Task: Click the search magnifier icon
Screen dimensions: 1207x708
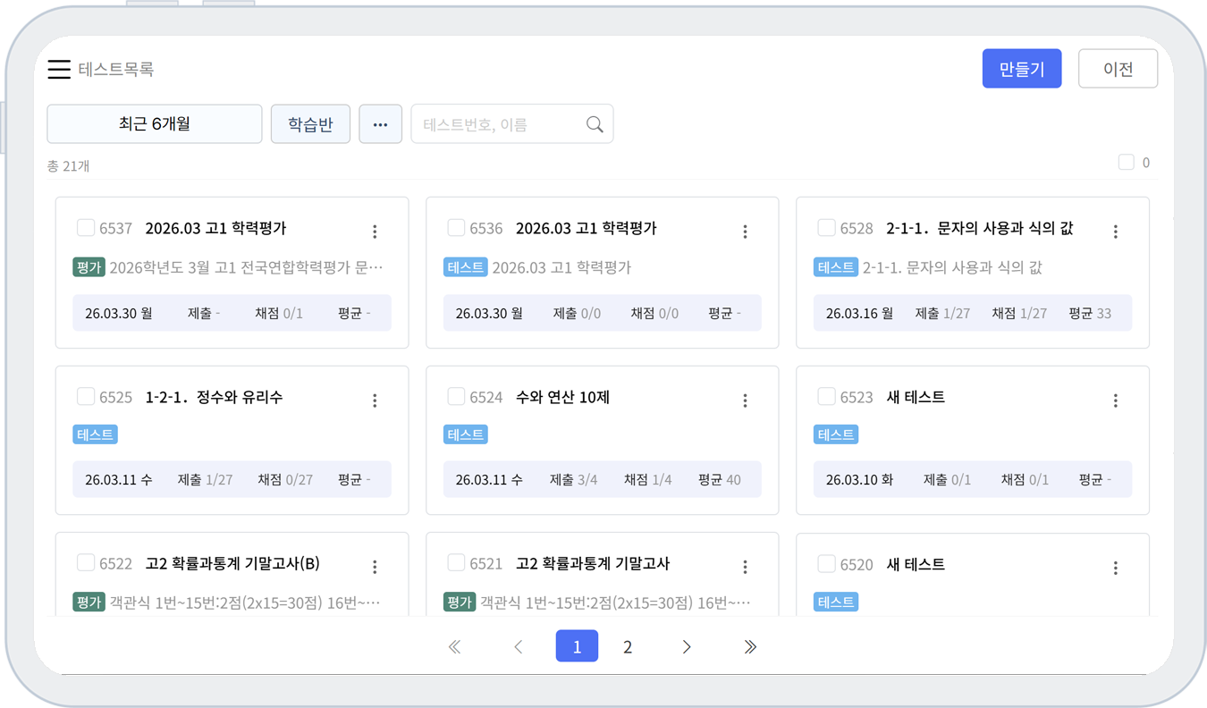Action: (595, 124)
